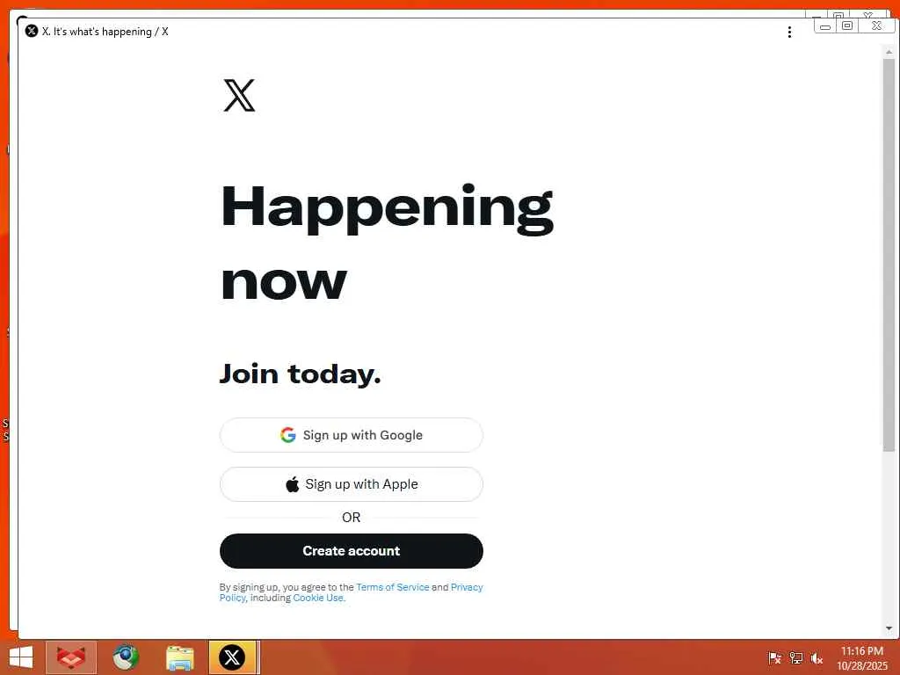The height and width of the screenshot is (675, 900).
Task: Click the X logo above the headline
Action: coord(239,95)
